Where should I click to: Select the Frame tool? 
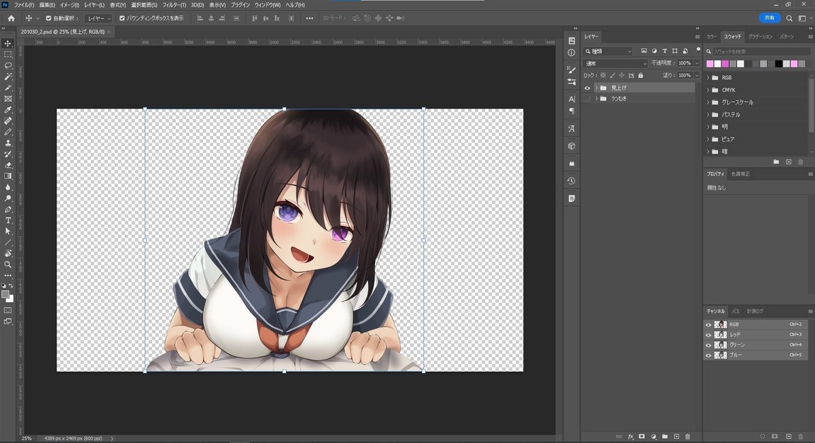(8, 99)
